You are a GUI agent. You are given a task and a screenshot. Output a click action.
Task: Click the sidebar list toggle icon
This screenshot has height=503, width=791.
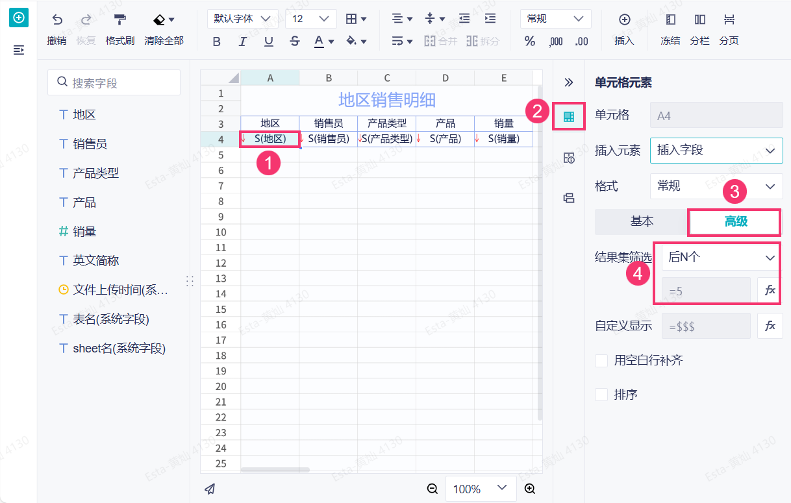(x=19, y=50)
